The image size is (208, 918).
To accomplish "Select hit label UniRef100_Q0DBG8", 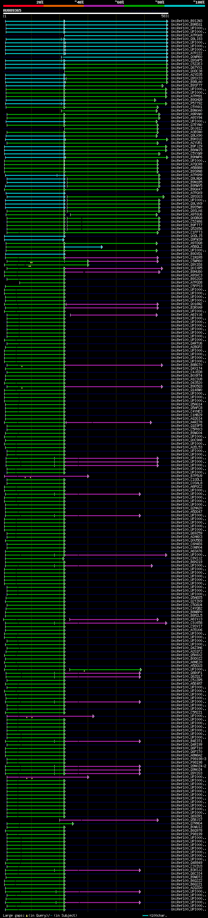I will click(187, 218).
